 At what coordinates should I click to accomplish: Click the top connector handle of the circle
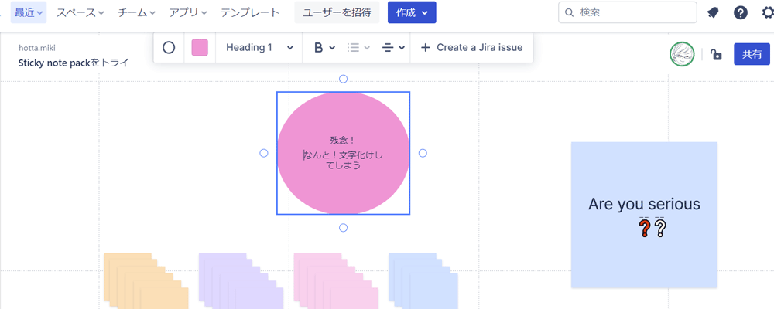point(344,79)
